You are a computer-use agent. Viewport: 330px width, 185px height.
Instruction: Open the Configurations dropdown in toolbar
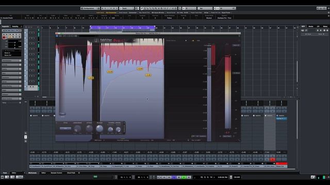[90, 8]
